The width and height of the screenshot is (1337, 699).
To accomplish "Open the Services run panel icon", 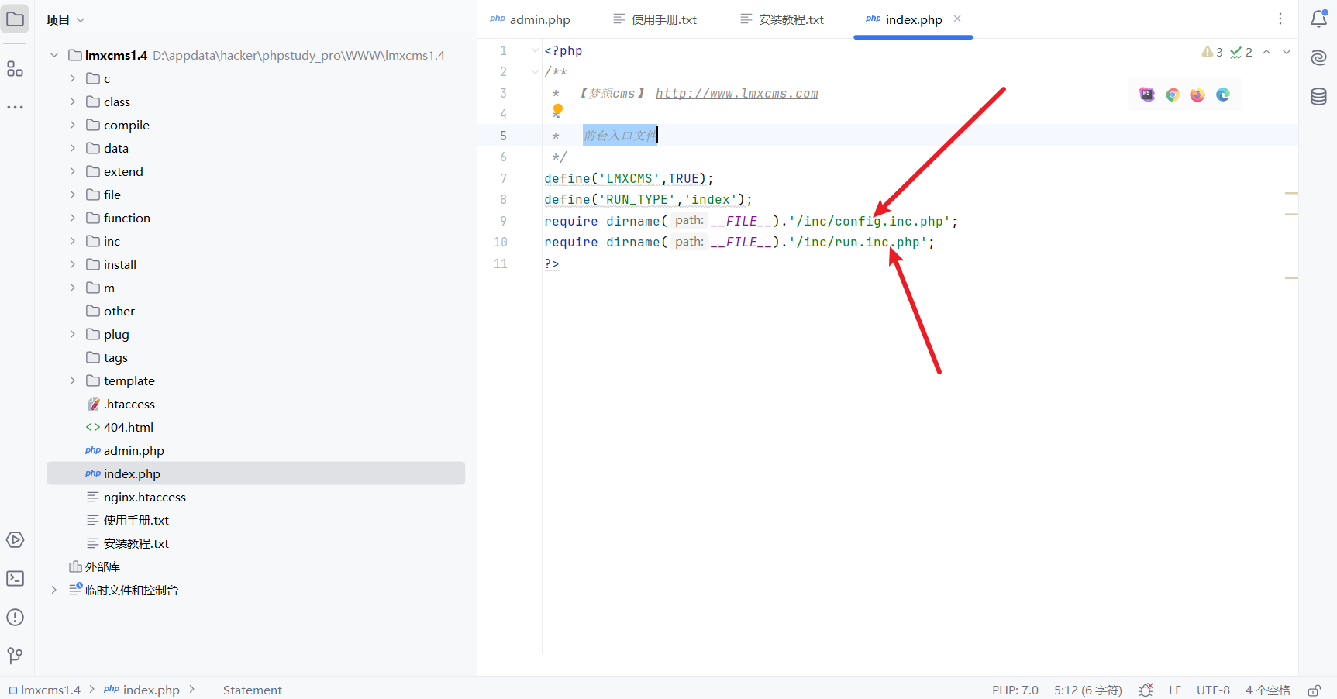I will 15,539.
